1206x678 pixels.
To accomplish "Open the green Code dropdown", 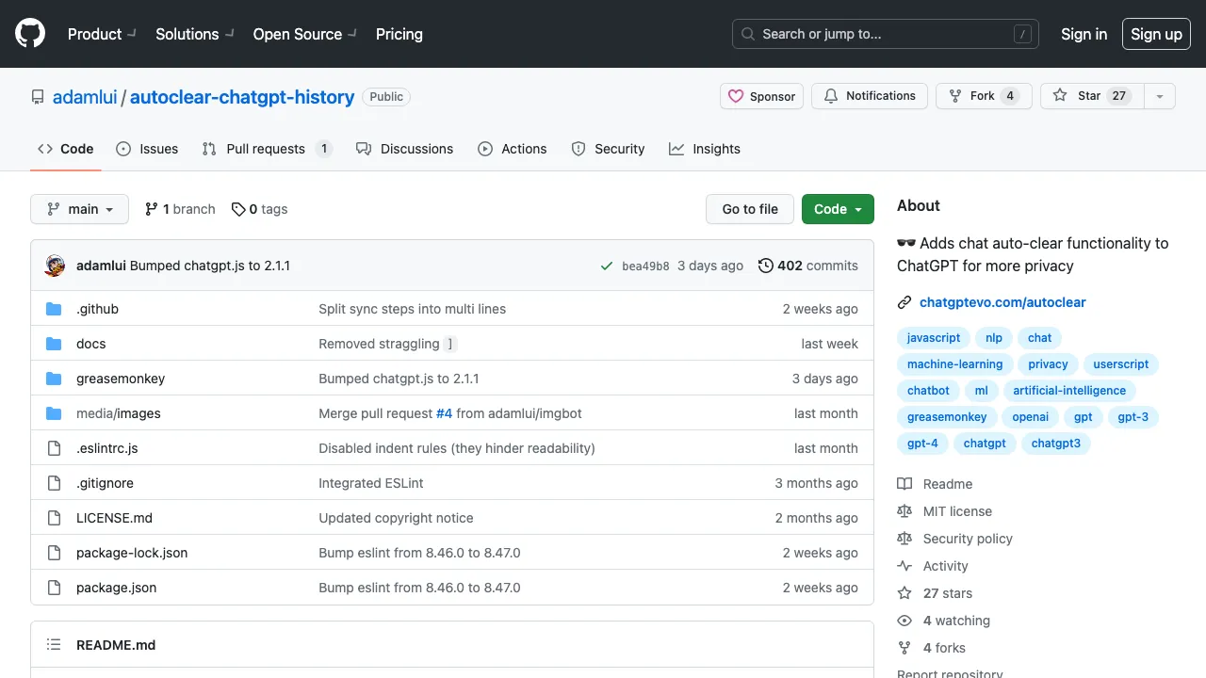I will [x=837, y=209].
